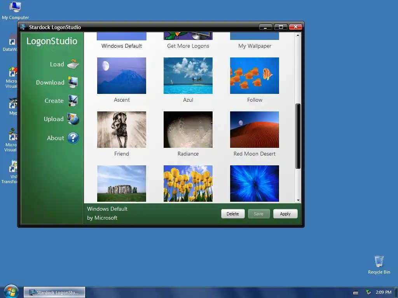Click the About question mark icon
398x298 pixels.
[73, 138]
